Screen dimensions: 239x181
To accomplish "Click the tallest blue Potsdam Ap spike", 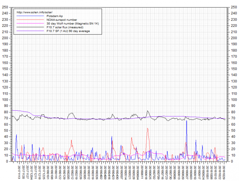I will tap(186, 122).
